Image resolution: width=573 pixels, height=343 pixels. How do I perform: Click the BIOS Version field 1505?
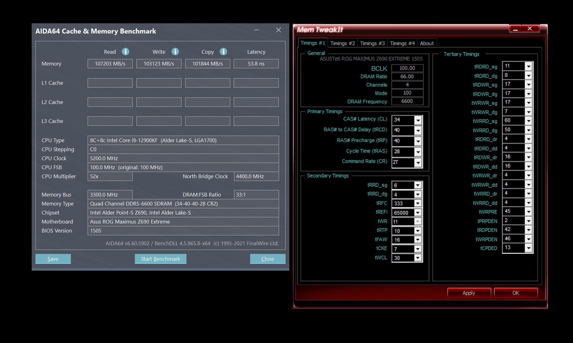[183, 231]
